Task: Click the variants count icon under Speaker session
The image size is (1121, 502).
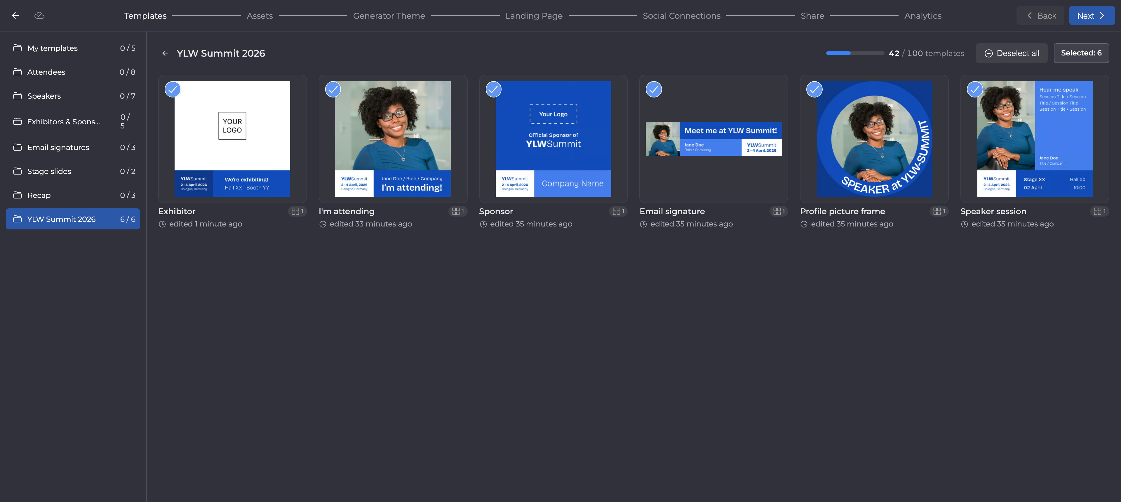Action: 1100,211
